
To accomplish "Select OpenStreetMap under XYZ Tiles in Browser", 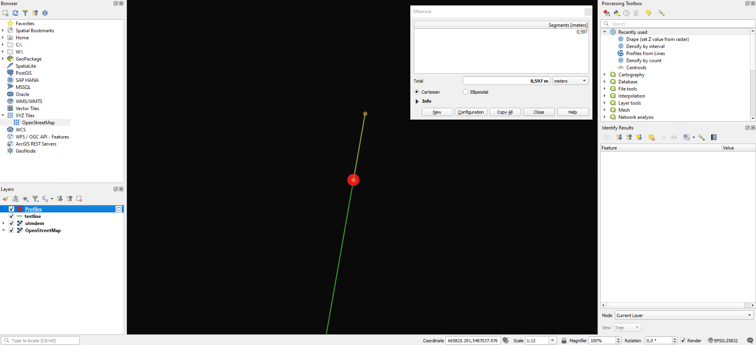I will (38, 122).
